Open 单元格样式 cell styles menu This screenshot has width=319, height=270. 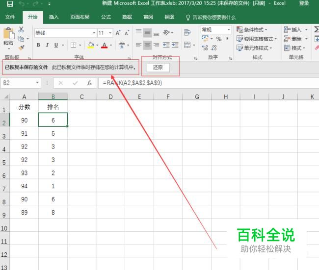pos(254,48)
